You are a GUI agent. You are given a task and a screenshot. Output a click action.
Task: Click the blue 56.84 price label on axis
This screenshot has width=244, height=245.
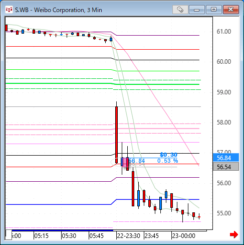[226, 158]
